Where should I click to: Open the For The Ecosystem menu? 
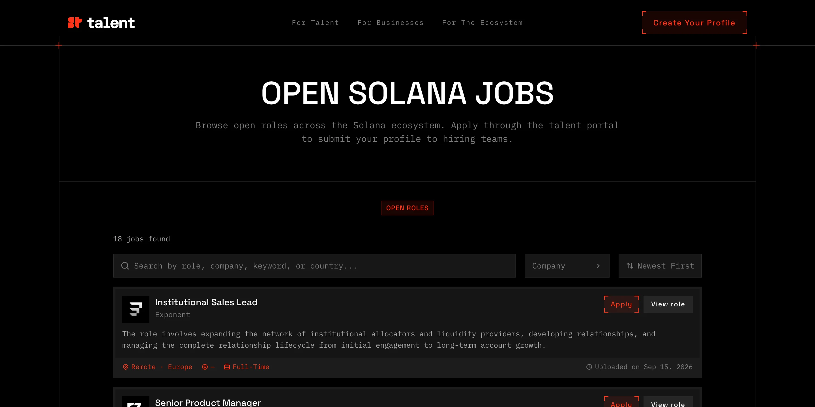pos(482,23)
